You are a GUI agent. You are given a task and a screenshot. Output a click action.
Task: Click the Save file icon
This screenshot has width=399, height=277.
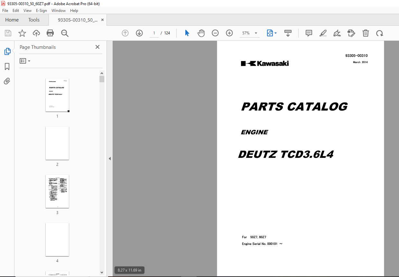[x=8, y=33]
